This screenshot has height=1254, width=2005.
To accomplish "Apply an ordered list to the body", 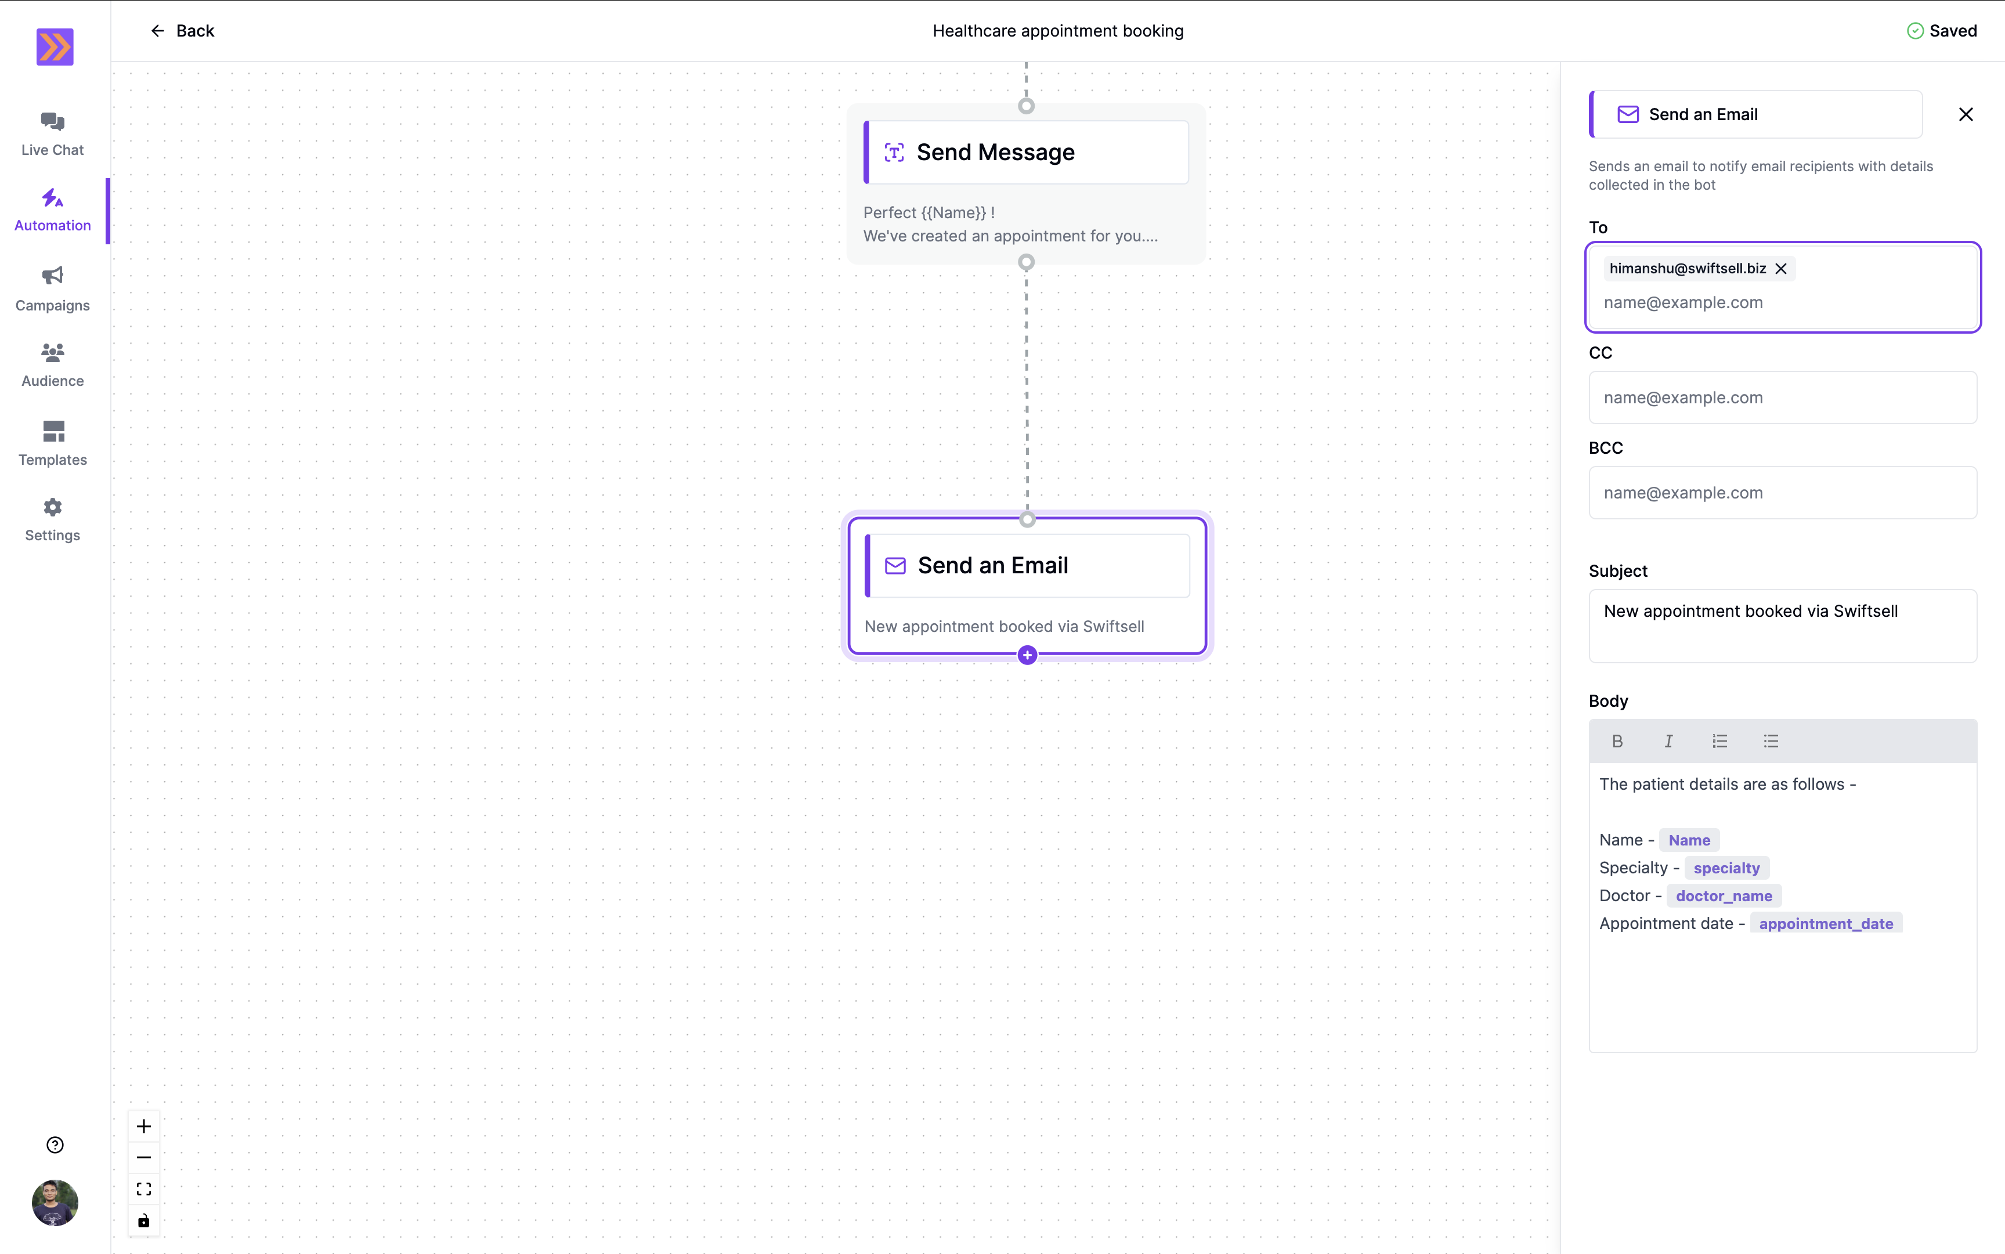I will coord(1719,740).
